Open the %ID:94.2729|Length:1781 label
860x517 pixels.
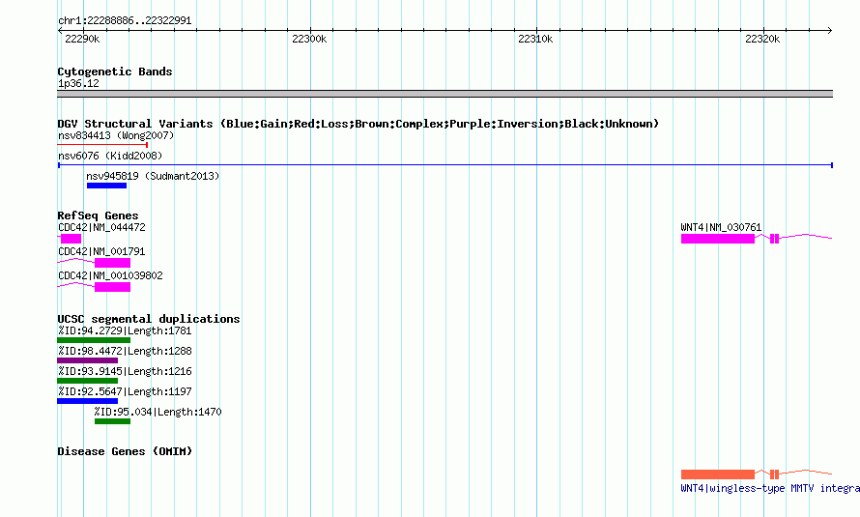pyautogui.click(x=125, y=330)
